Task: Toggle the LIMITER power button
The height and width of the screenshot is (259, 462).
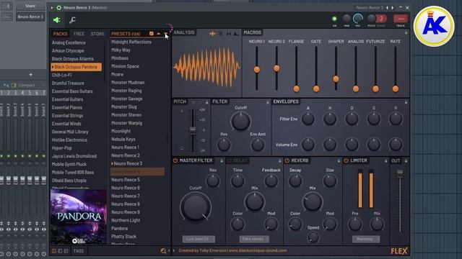Action: 346,160
